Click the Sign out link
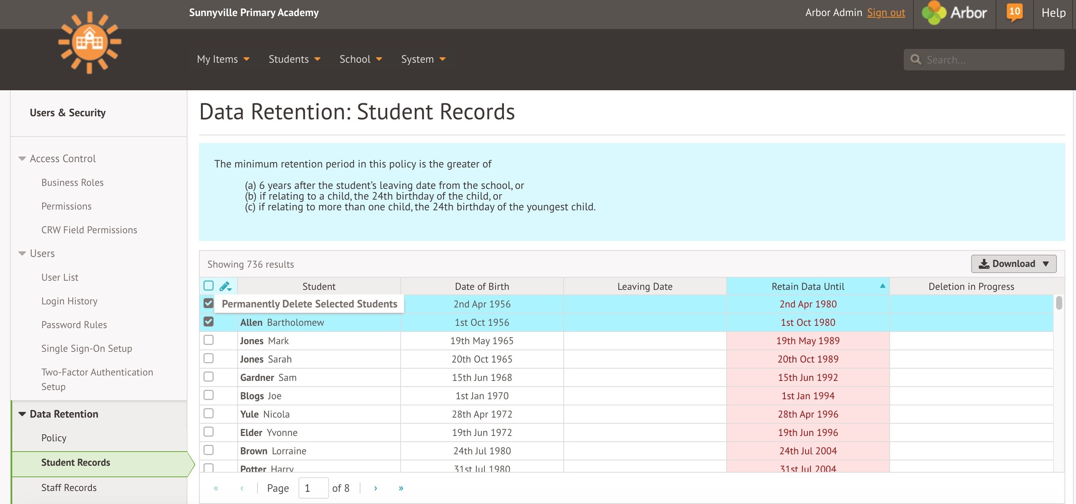Screen dimensions: 1076x504 pos(886,13)
